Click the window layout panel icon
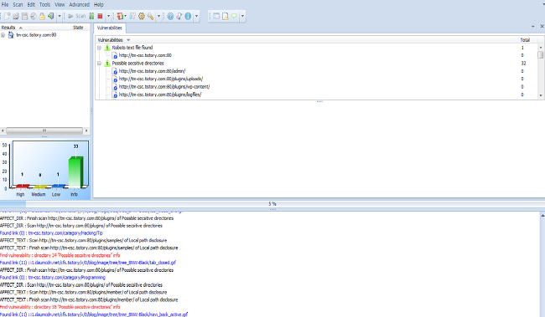545x317 pixels. click(216, 16)
